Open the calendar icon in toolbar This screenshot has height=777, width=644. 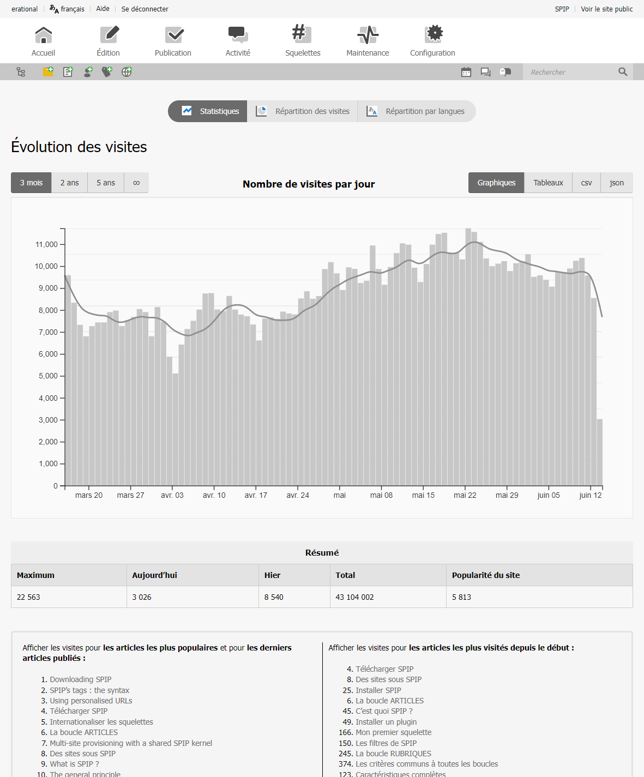pos(466,72)
